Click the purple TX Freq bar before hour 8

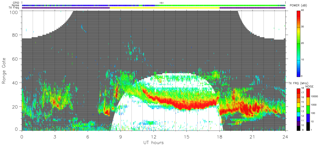[66, 8]
